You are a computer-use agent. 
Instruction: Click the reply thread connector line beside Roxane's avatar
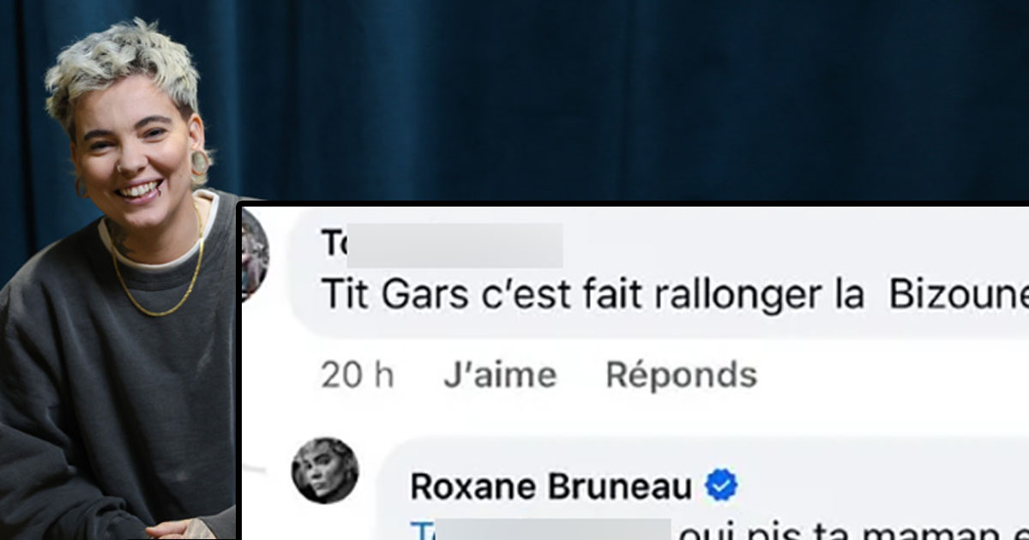click(255, 471)
